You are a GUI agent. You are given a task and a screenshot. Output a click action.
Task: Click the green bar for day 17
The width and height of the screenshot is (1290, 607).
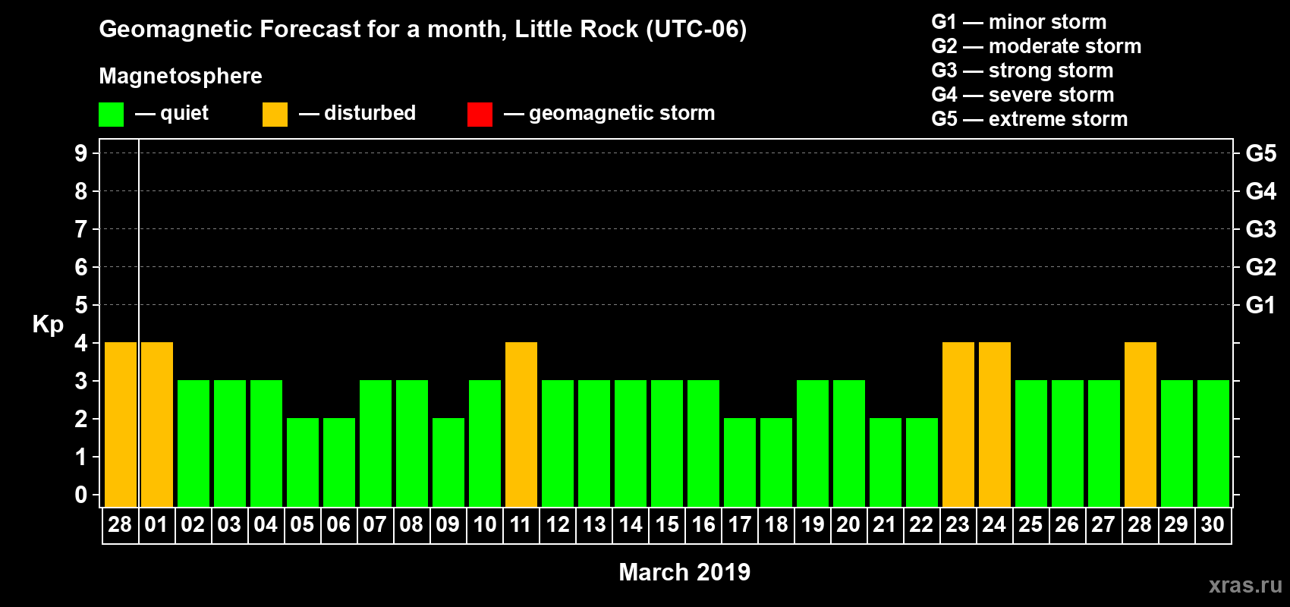(740, 462)
